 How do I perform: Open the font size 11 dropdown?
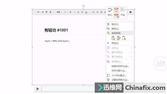66,12
